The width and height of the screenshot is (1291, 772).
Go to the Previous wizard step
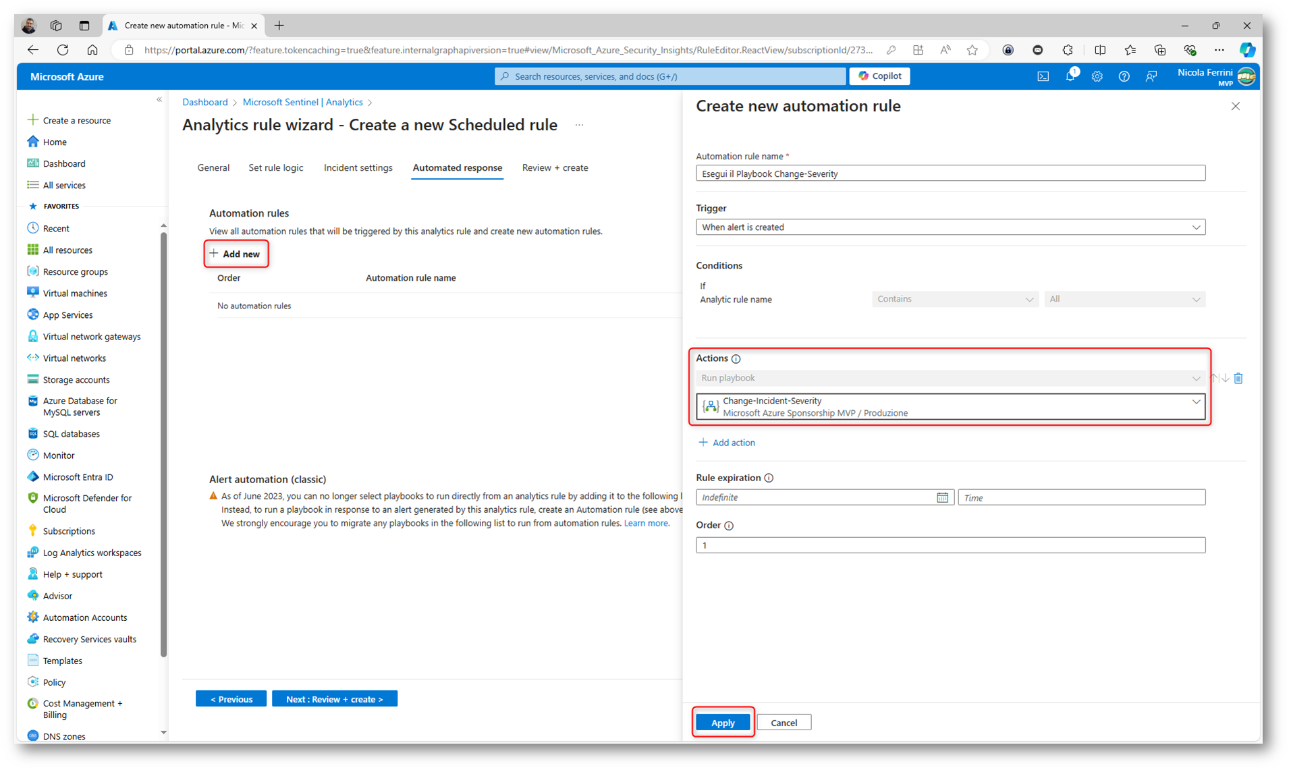231,699
